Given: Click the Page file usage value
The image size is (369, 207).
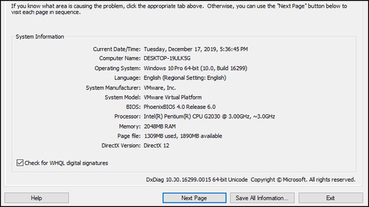Looking at the screenshot, I should click(183, 136).
